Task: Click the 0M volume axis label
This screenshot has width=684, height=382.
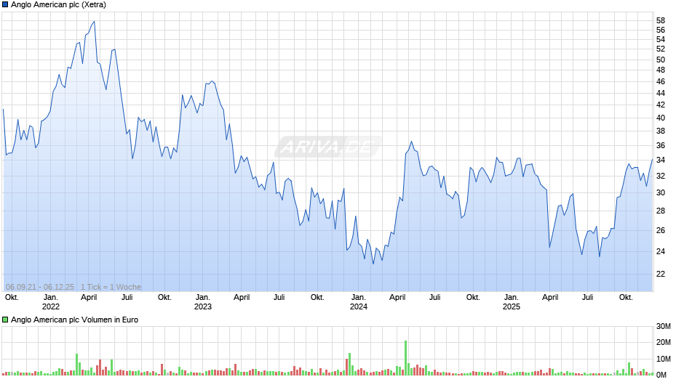Action: tap(661, 375)
